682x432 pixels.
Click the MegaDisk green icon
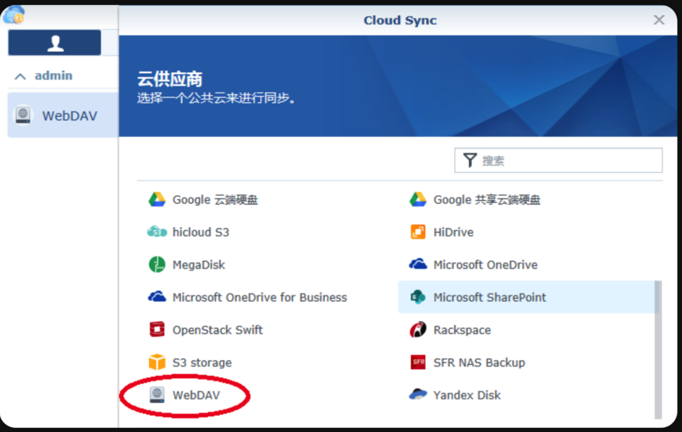[x=157, y=265]
